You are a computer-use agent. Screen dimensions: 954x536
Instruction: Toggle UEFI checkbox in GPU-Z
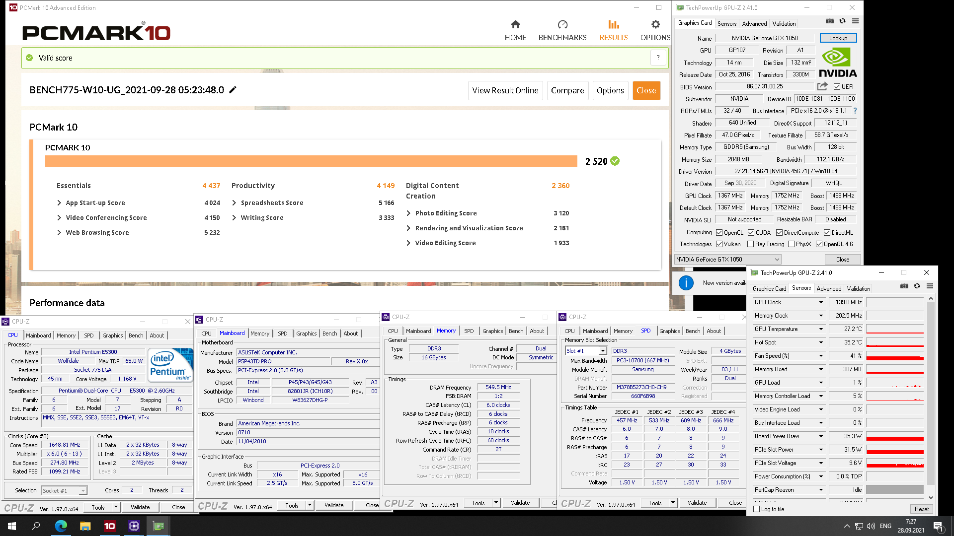(x=837, y=87)
